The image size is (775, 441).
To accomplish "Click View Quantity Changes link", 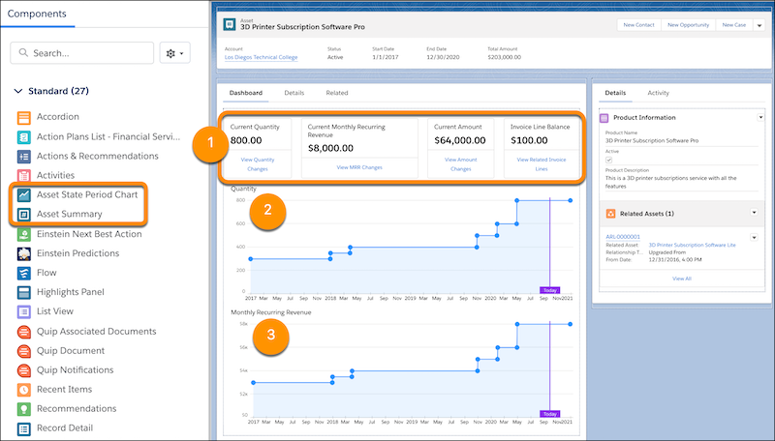I will 258,164.
